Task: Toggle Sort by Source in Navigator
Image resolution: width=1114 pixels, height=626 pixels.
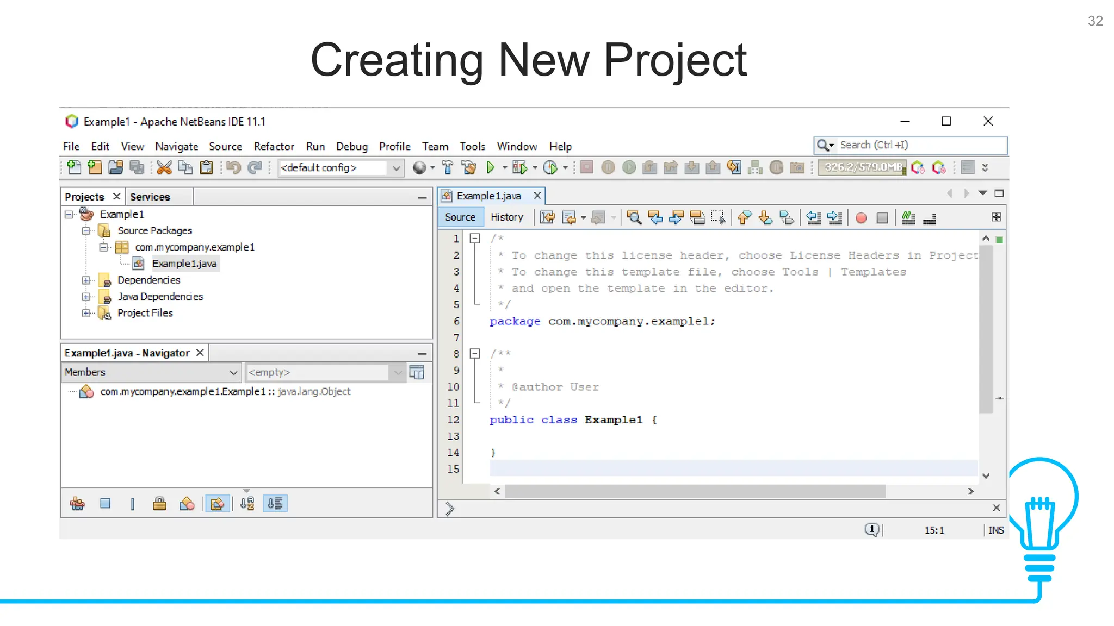Action: (x=275, y=504)
